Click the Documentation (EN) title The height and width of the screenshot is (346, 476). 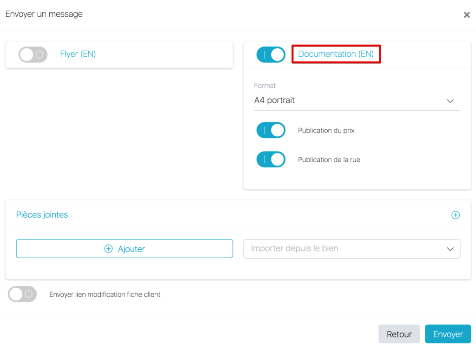[x=336, y=54]
